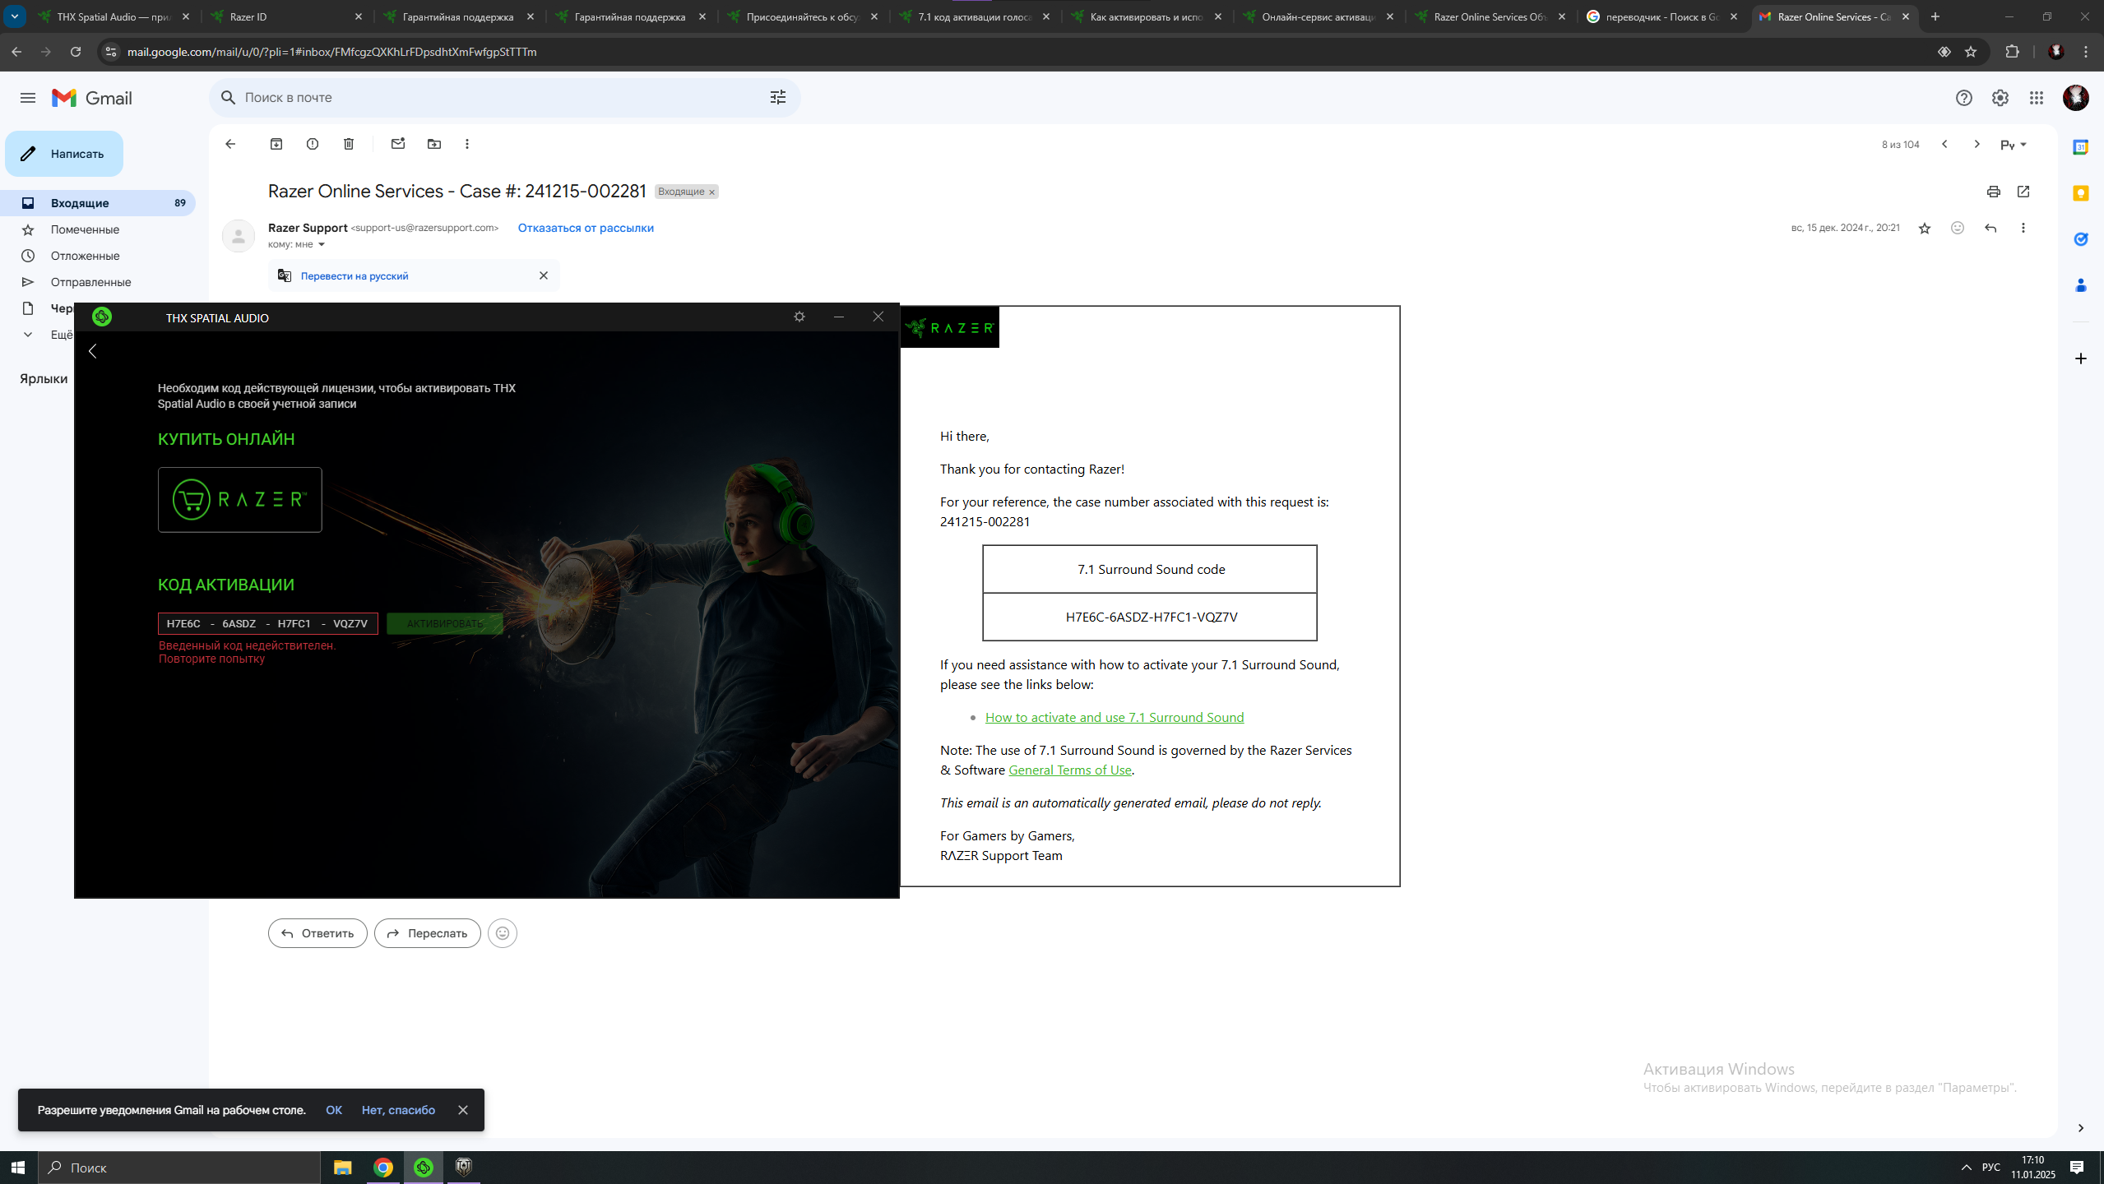
Task: Open File Explorer from the taskbar
Action: (343, 1168)
